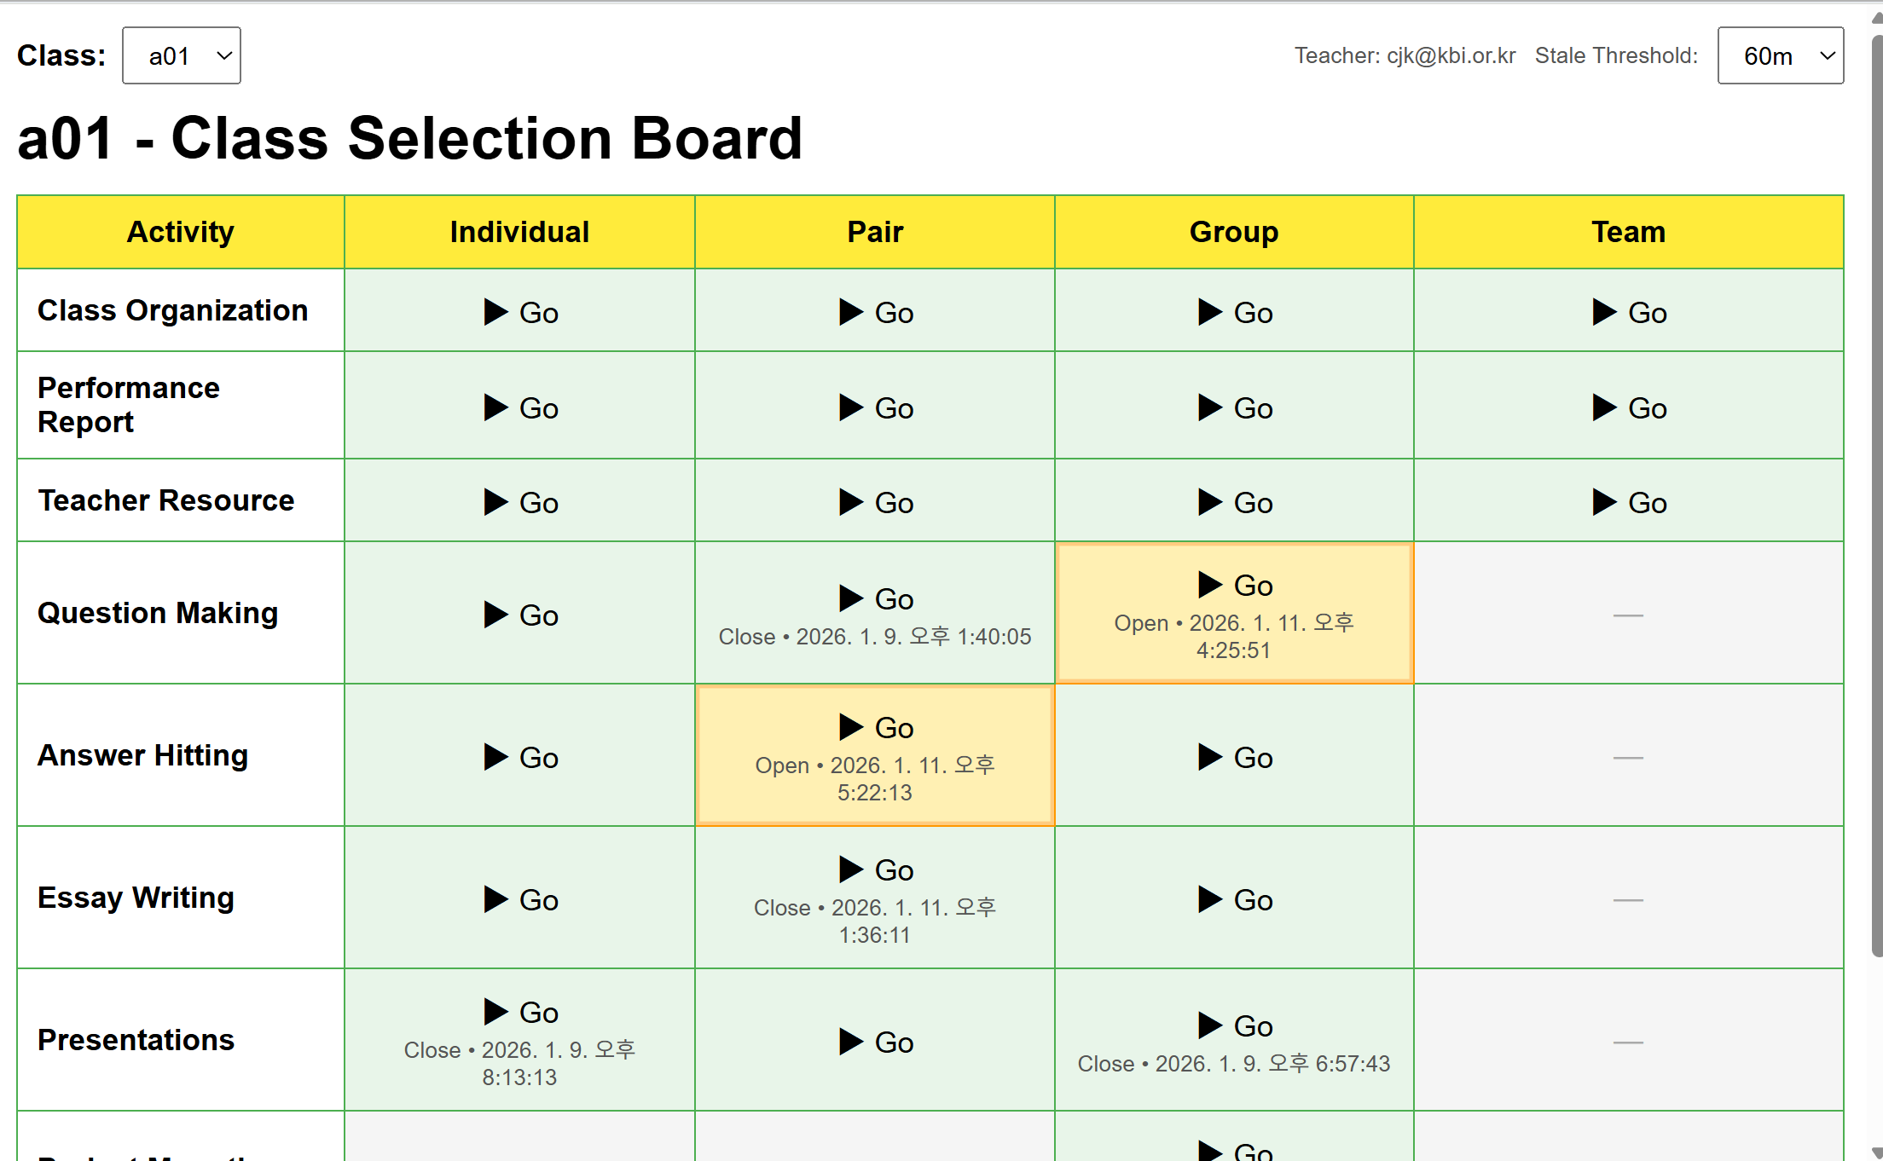The image size is (1883, 1161).
Task: Click Go for Presentations Pair
Action: point(894,1043)
